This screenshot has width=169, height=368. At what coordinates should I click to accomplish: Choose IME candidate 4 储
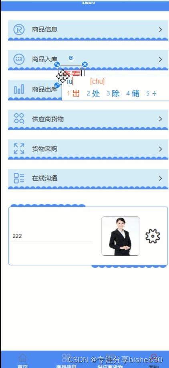point(133,93)
